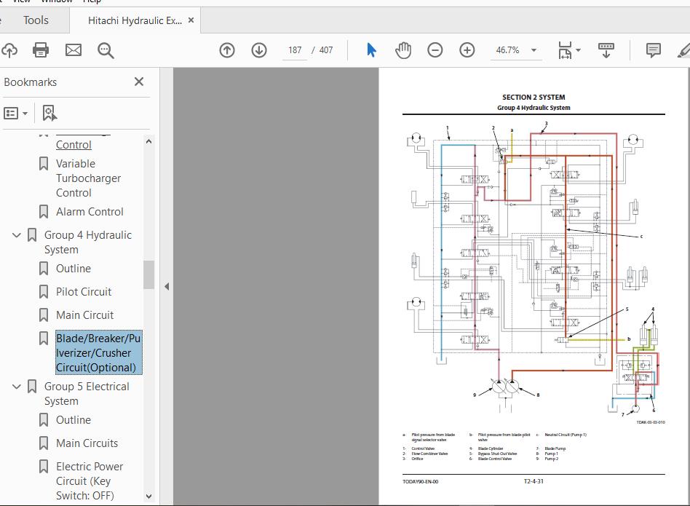Go to previous page with up arrow

tap(227, 50)
